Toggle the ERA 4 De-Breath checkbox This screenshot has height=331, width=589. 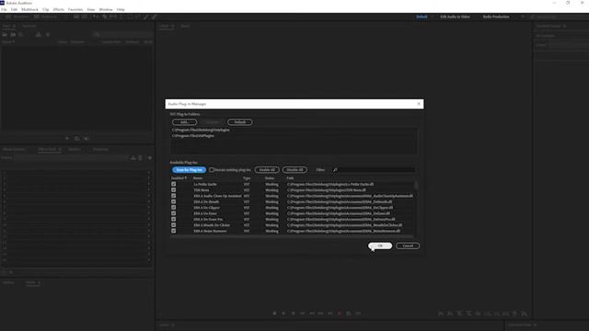pyautogui.click(x=174, y=201)
